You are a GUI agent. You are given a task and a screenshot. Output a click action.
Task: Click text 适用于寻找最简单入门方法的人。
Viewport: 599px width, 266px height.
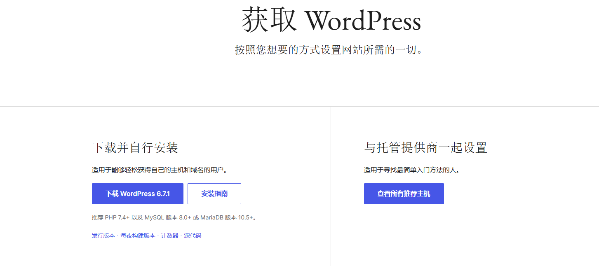(x=412, y=170)
